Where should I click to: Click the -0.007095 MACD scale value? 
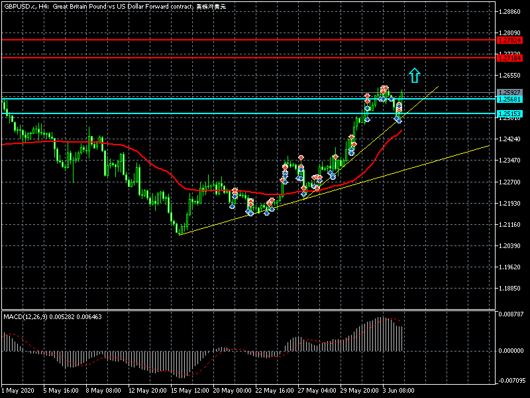click(x=511, y=381)
